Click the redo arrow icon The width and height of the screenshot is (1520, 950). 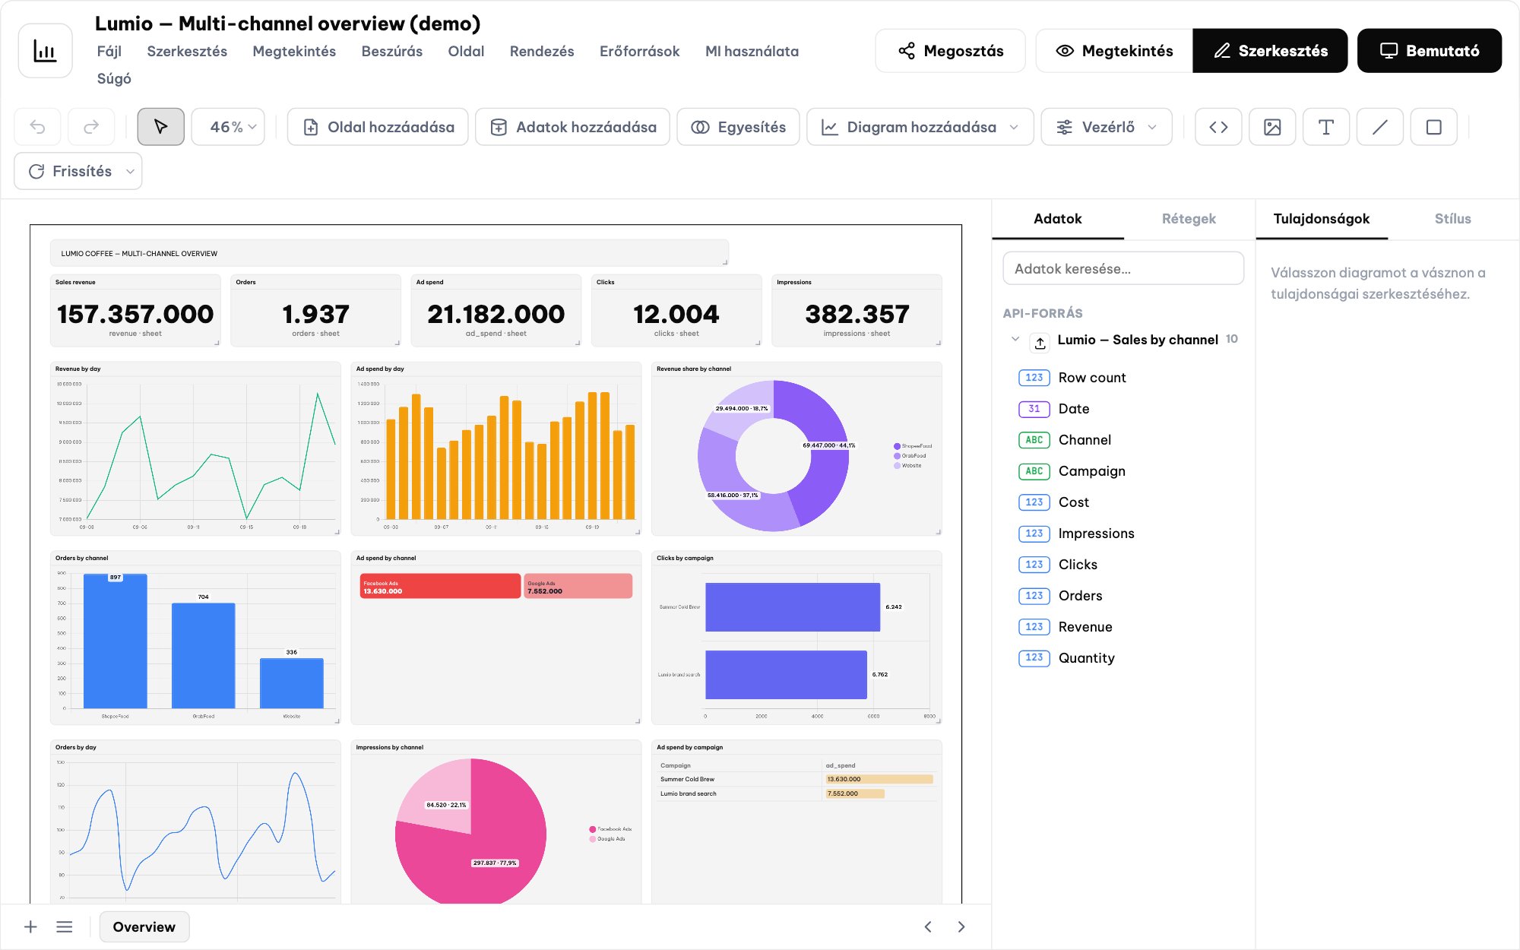[x=91, y=127]
